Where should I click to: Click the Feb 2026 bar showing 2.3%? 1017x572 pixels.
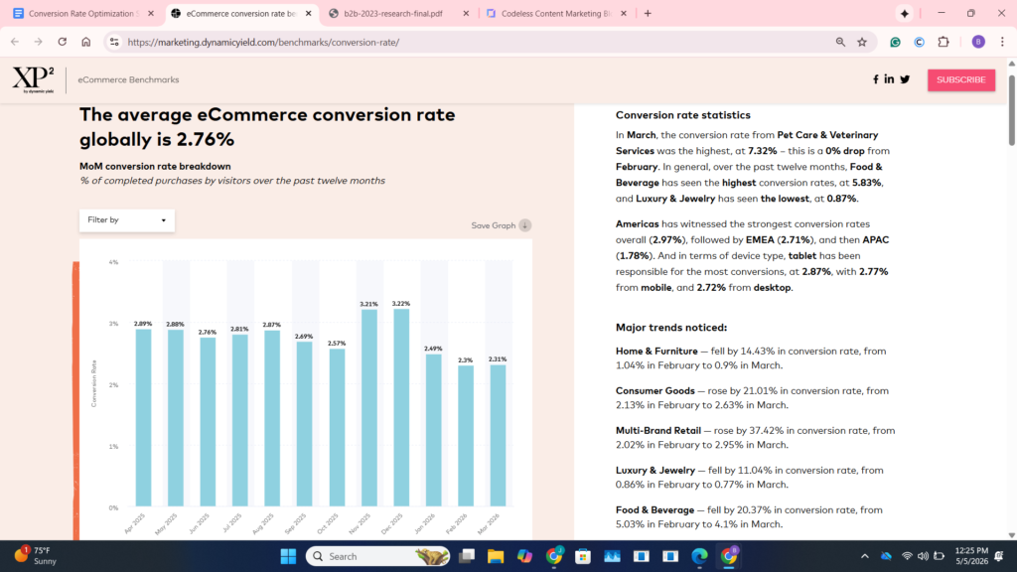coord(466,436)
